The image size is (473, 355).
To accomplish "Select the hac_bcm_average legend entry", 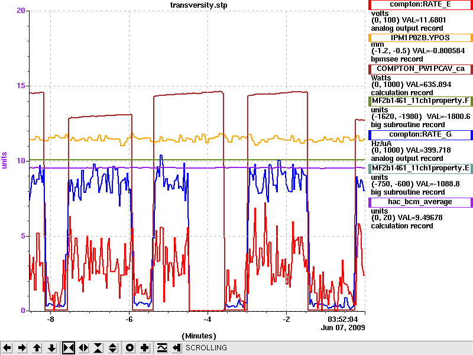I will [420, 202].
